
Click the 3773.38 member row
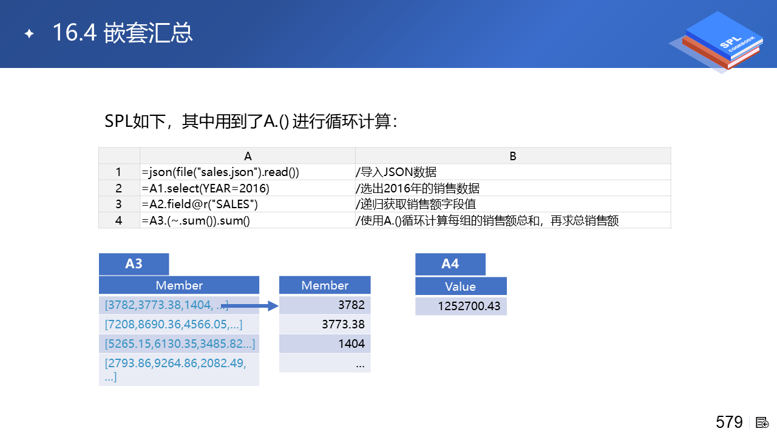[325, 325]
